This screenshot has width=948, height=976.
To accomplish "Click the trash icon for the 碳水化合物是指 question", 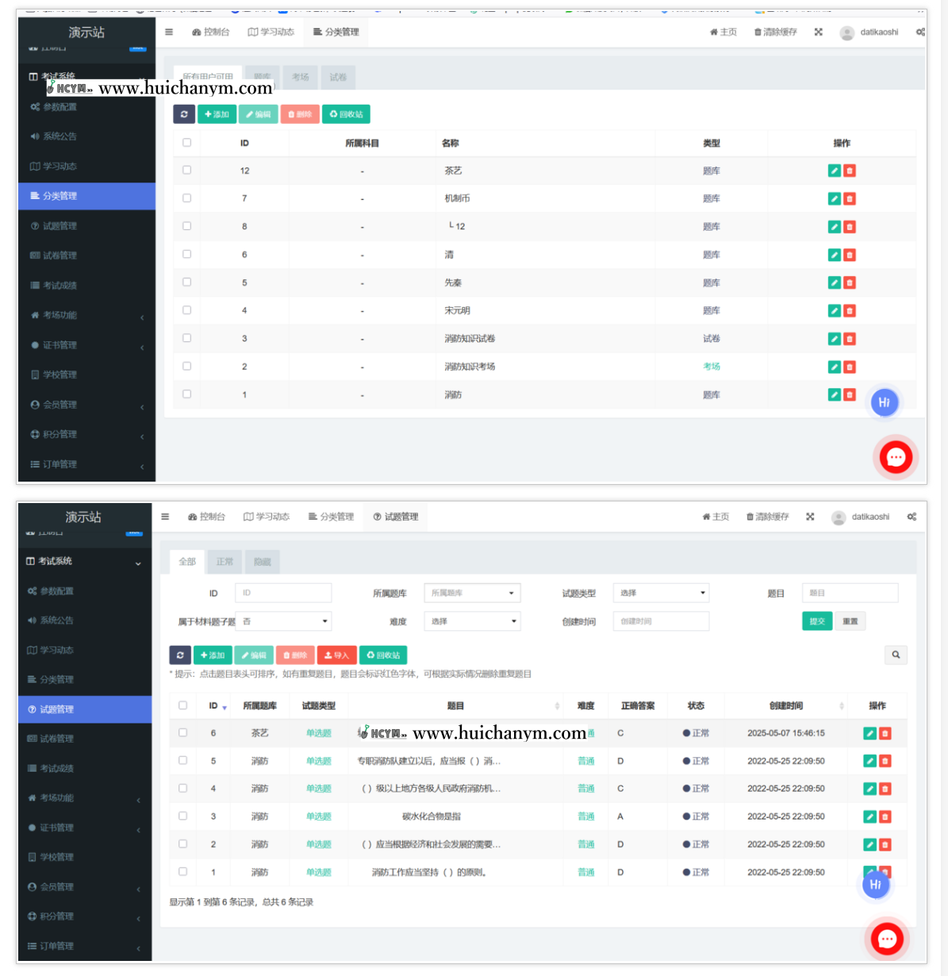I will pyautogui.click(x=885, y=817).
